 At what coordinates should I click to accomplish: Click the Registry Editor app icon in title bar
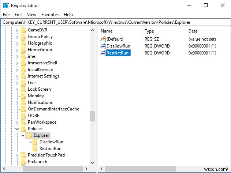click(6, 5)
